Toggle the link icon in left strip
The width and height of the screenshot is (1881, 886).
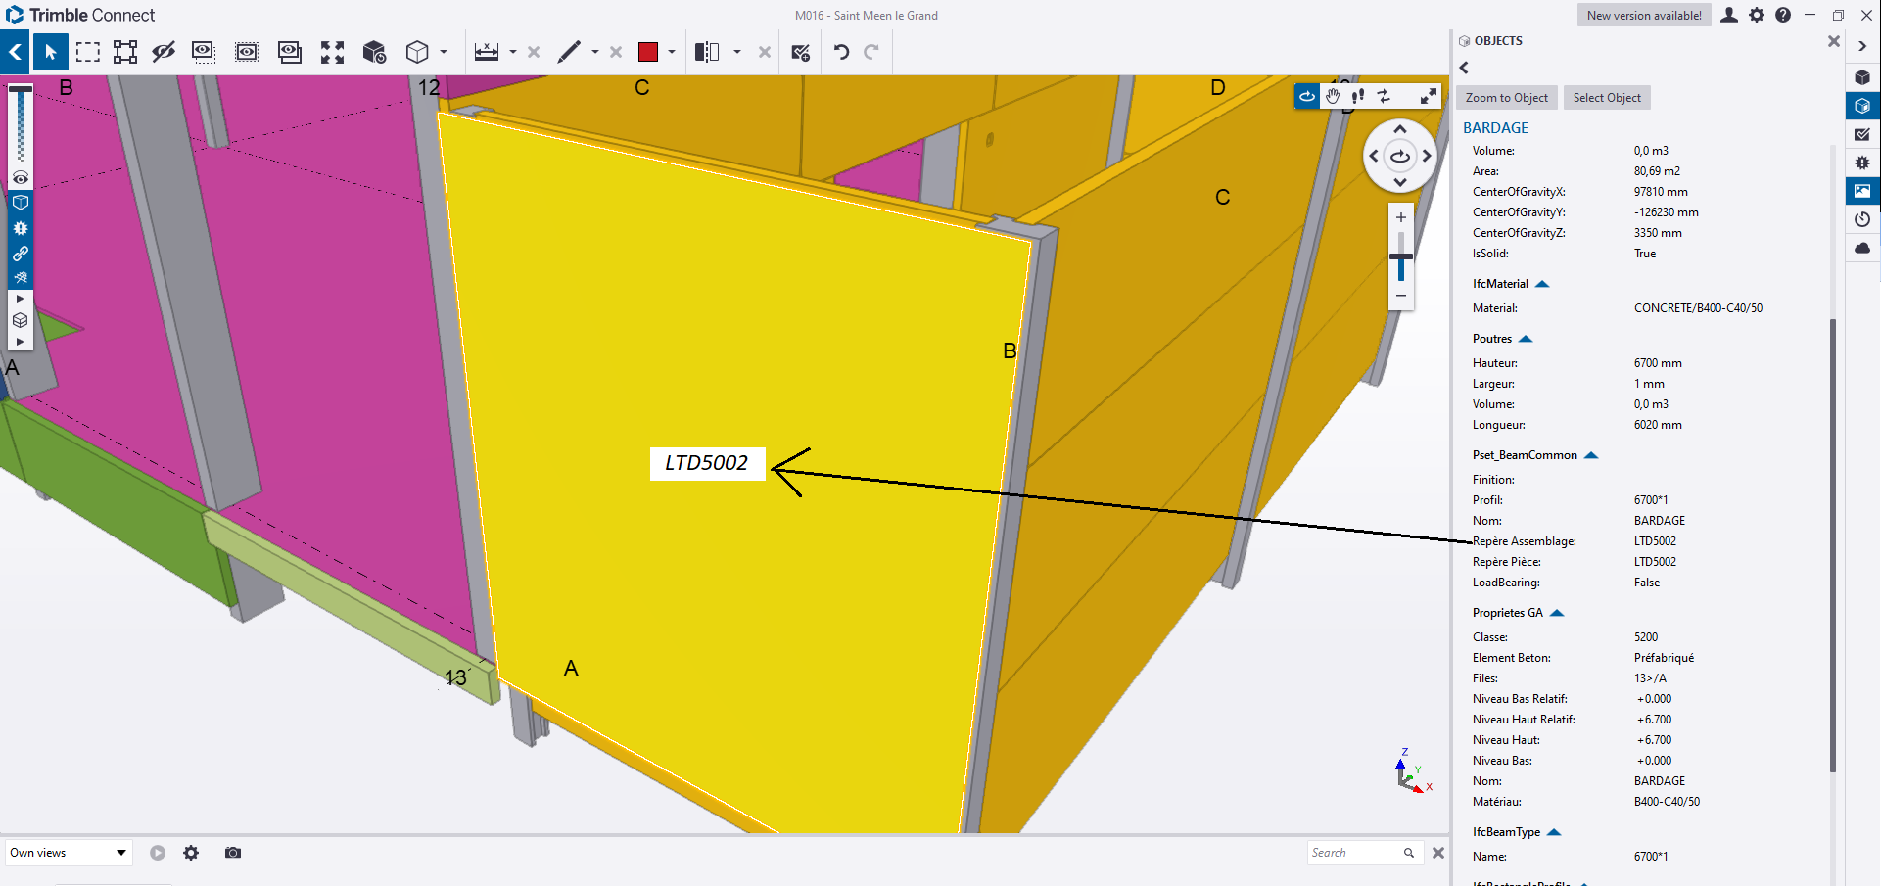[x=21, y=254]
